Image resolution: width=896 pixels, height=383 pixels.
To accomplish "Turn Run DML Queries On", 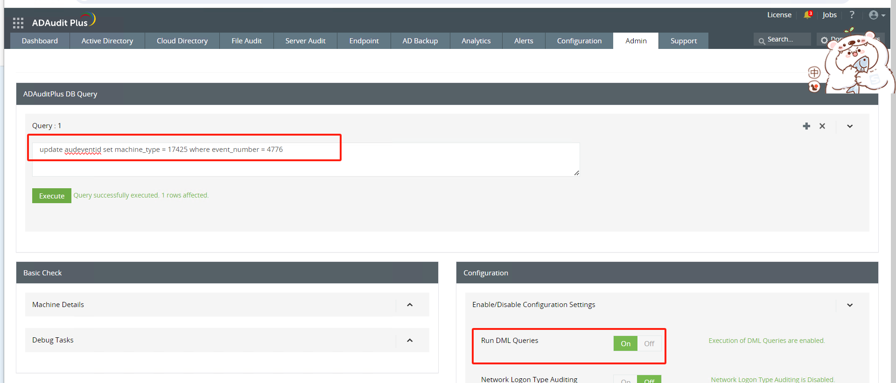I will pyautogui.click(x=625, y=343).
